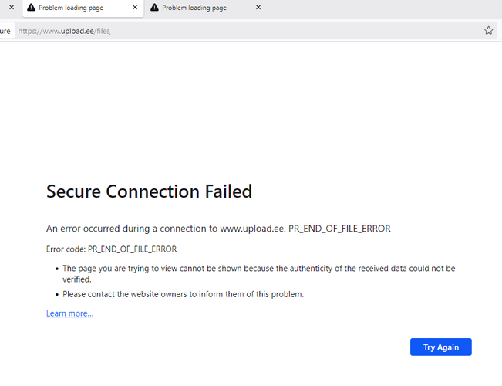The width and height of the screenshot is (502, 386).
Task: Close the active Problem loading page tab
Action: click(x=135, y=8)
